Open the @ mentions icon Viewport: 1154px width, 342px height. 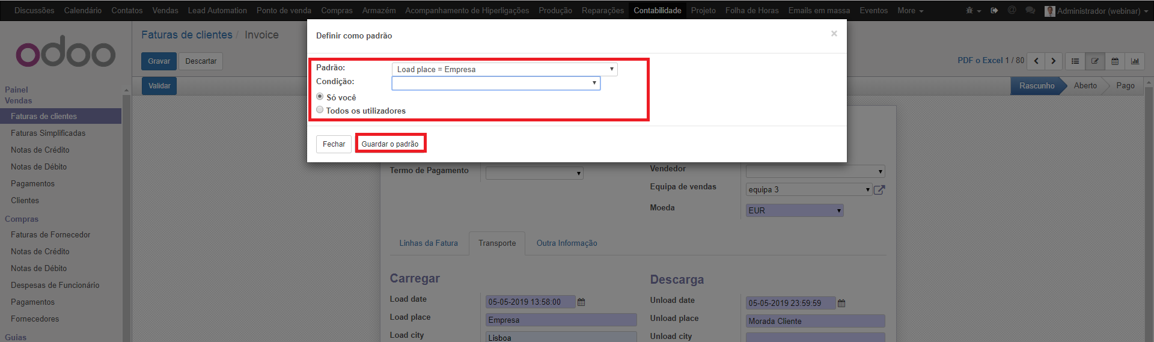[x=1012, y=11]
